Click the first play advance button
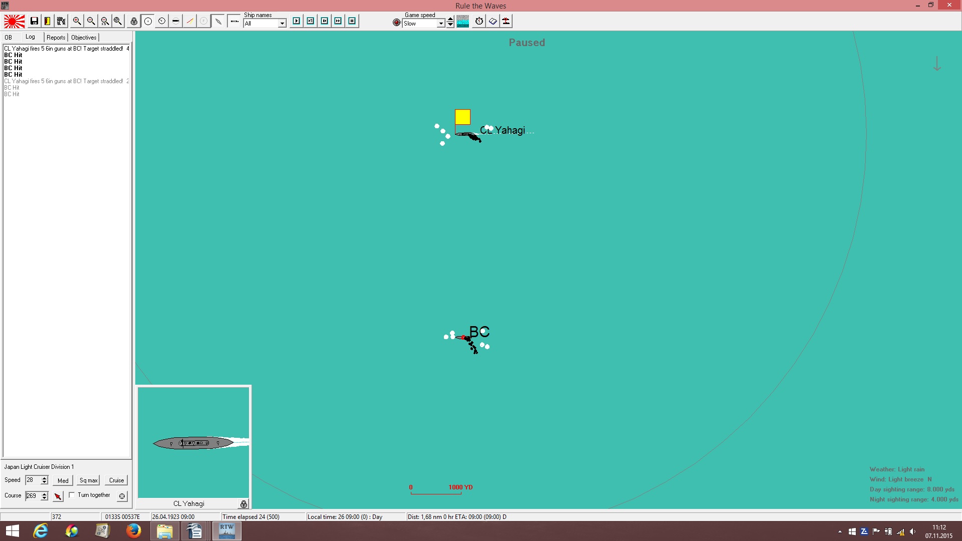962x541 pixels. click(297, 21)
